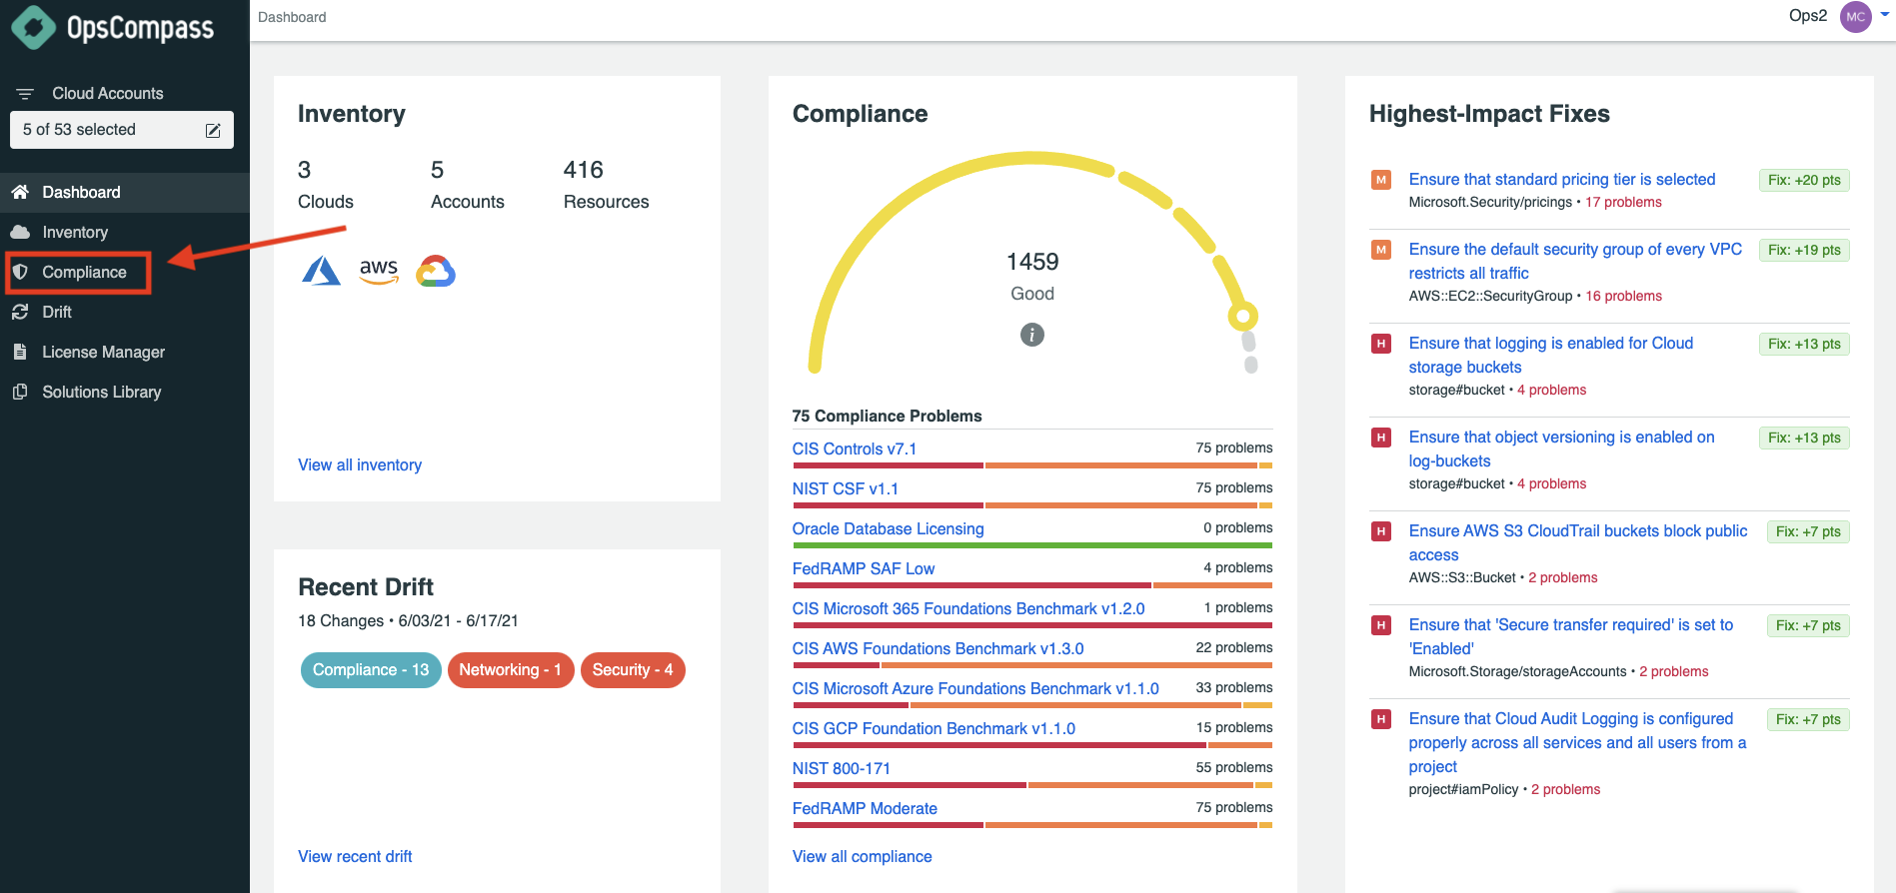This screenshot has height=893, width=1896.
Task: Click H badge for Cloud Audit Logging fix
Action: coord(1381,719)
